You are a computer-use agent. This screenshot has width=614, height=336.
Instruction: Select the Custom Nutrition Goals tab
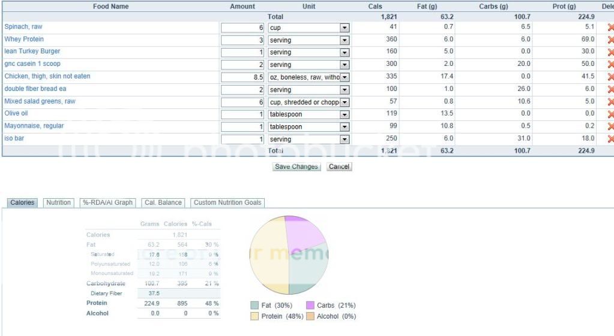pos(227,203)
